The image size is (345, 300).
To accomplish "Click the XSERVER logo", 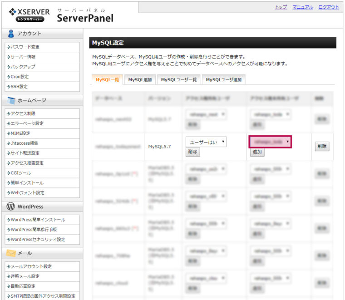I will pos(29,15).
